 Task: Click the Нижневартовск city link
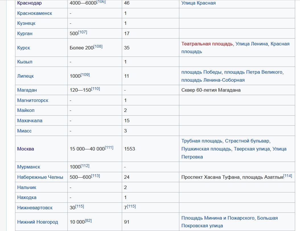point(35,208)
